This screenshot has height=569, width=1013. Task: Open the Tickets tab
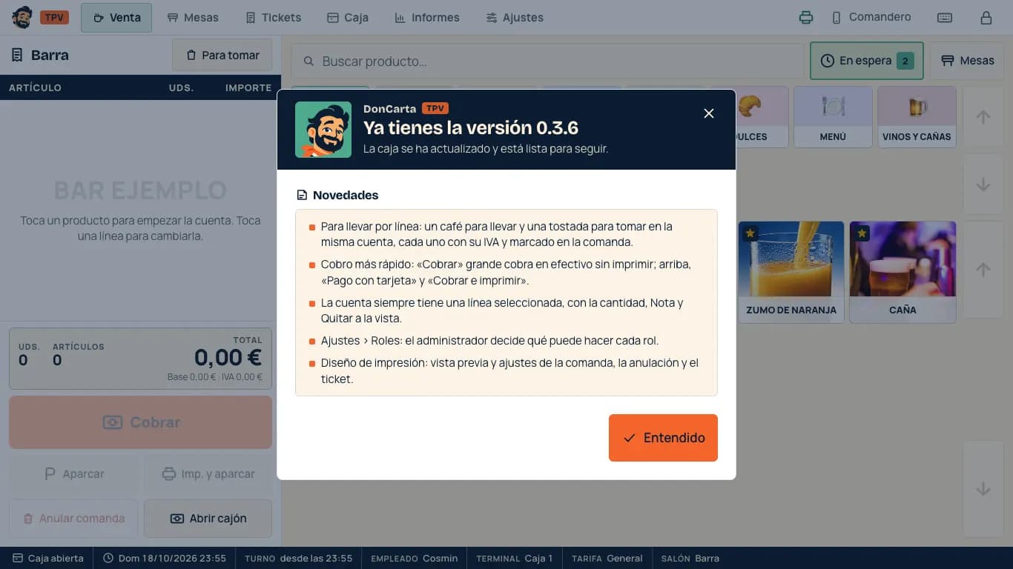coord(273,18)
